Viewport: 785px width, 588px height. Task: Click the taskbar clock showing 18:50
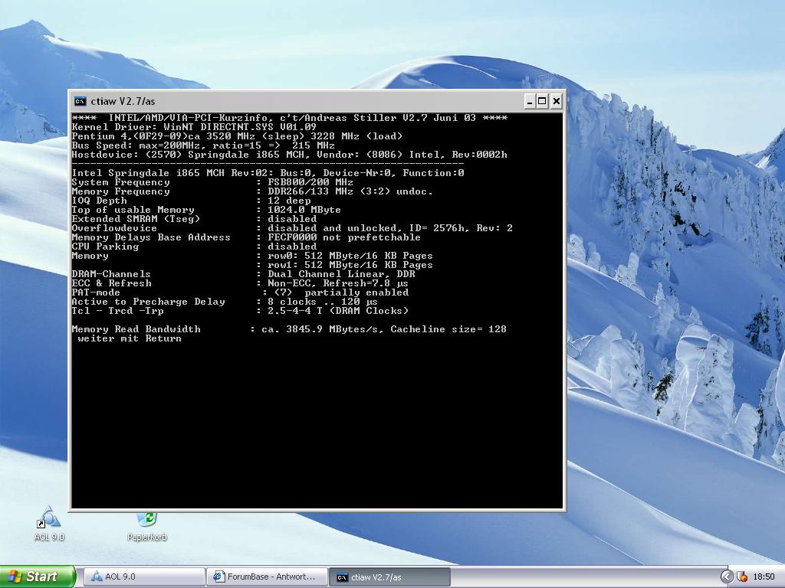click(x=764, y=577)
